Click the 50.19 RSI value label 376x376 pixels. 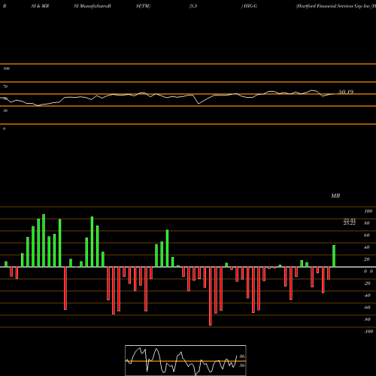(346, 92)
